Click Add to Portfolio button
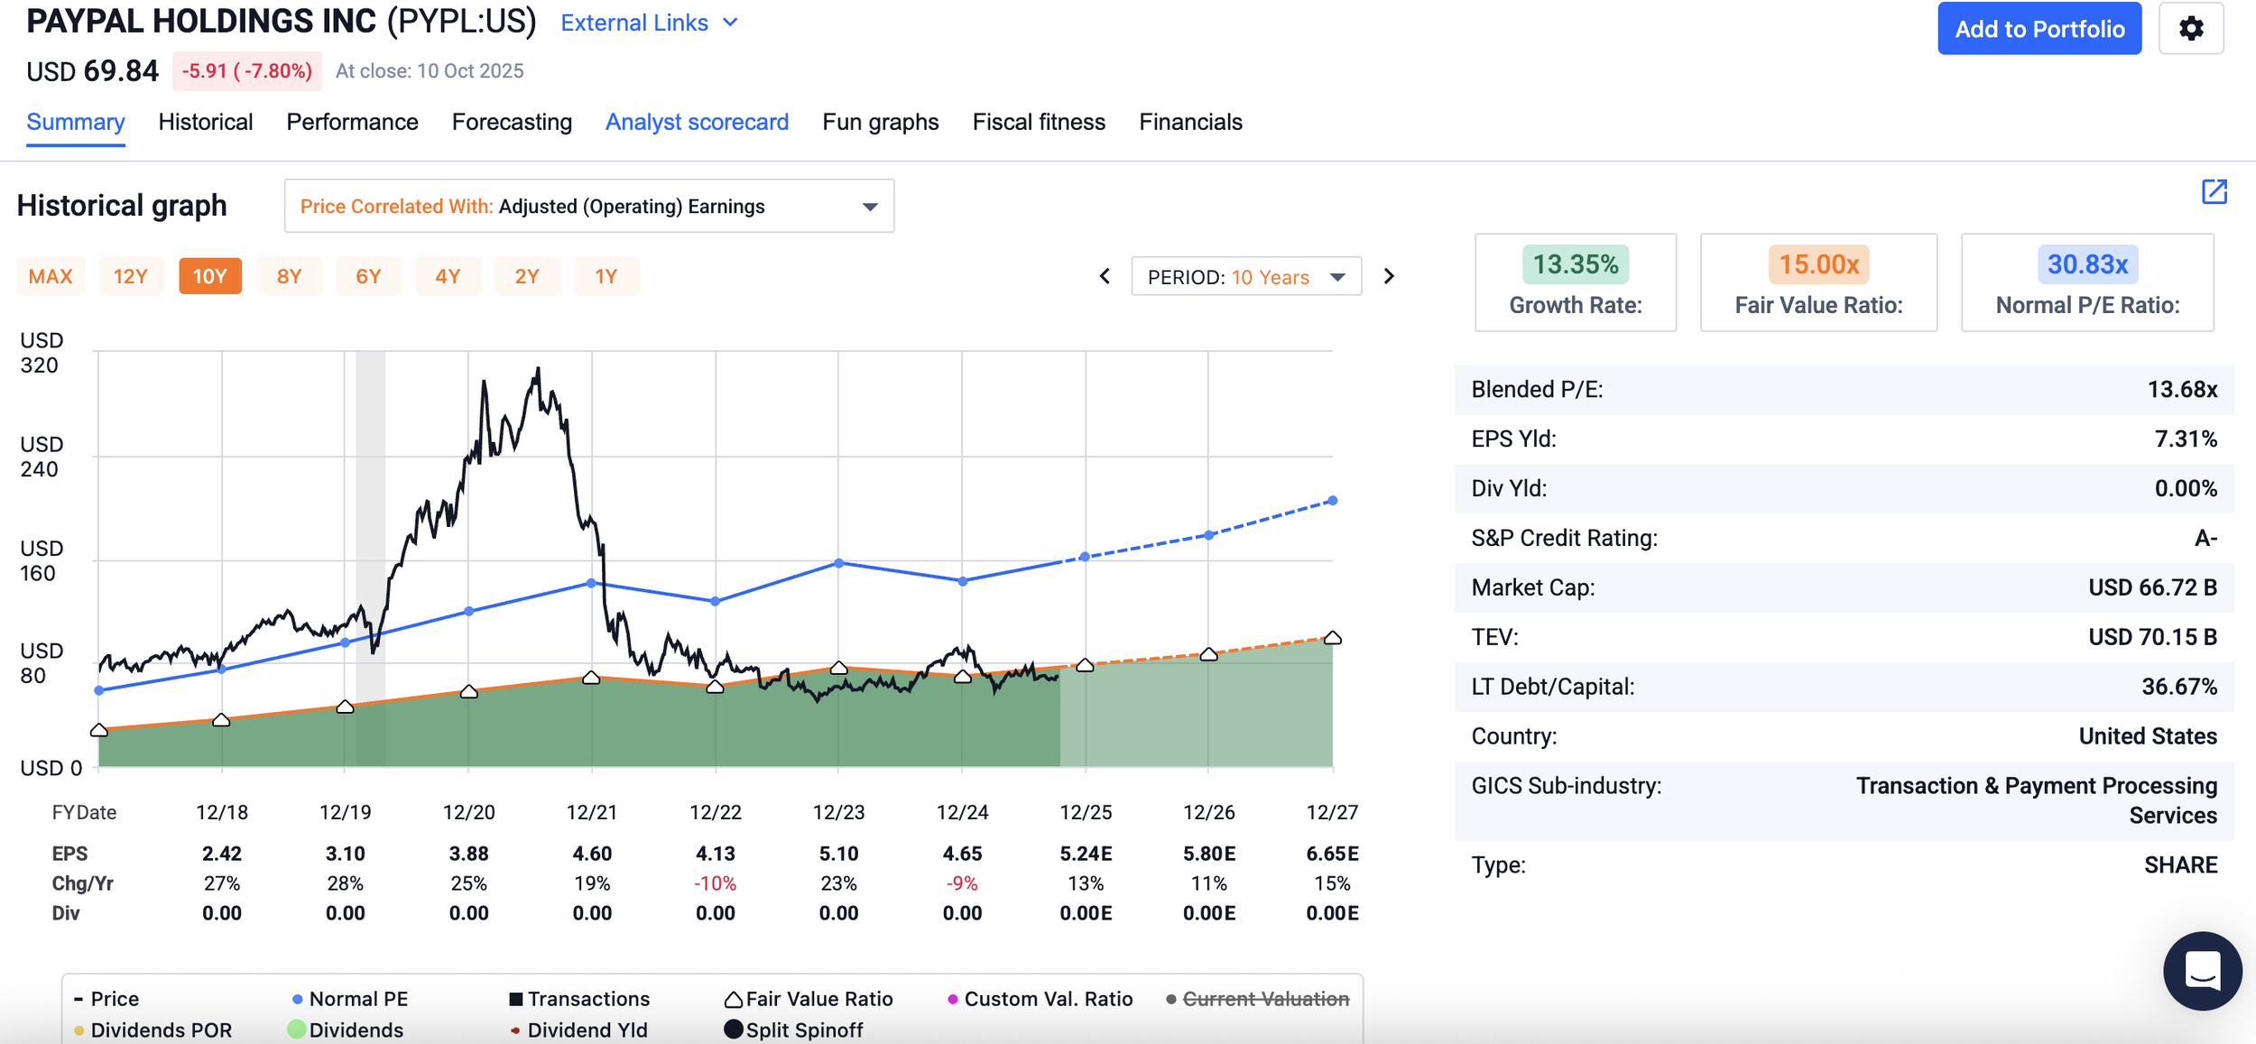 pos(2039,29)
